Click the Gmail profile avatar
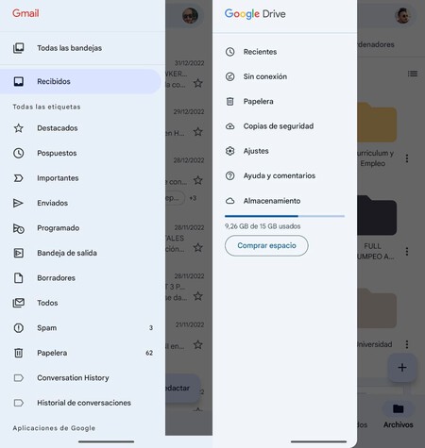This screenshot has height=448, width=425. pos(190,15)
